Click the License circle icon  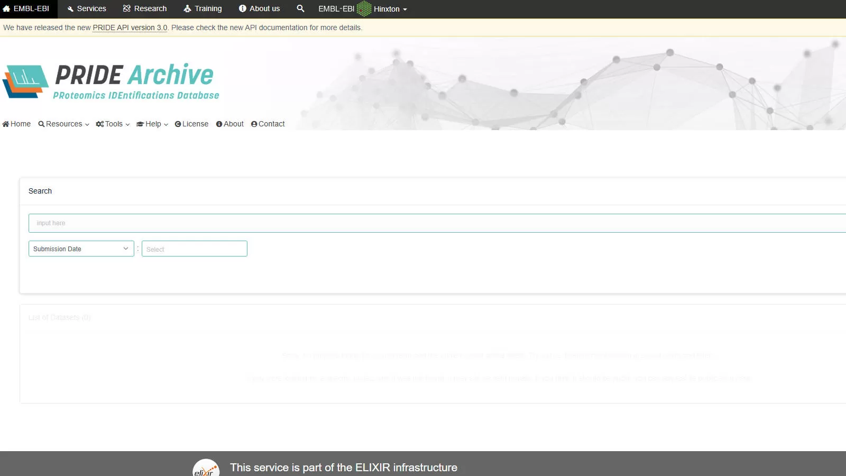tap(178, 124)
